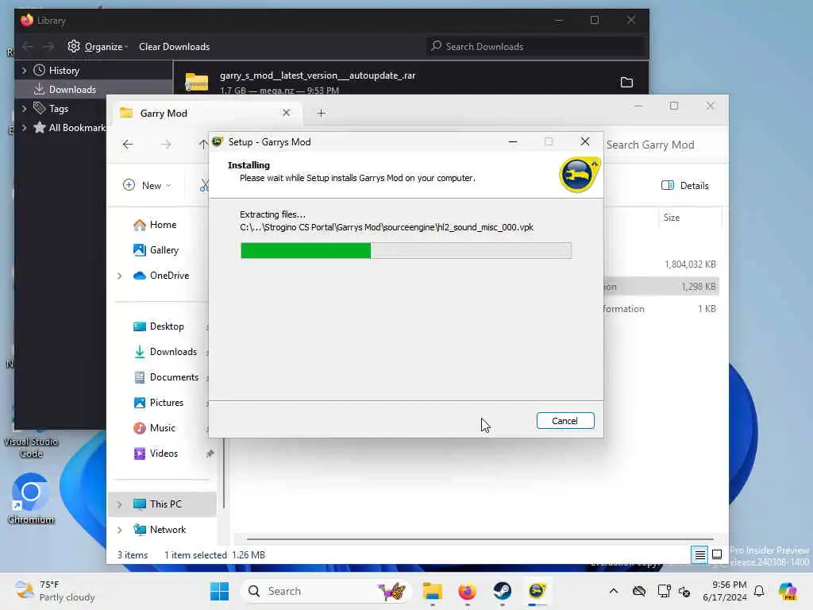Click the Garrys Mod setup taskbar icon
Viewport: 813px width, 610px height.
click(537, 591)
